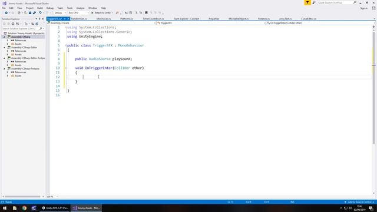This screenshot has width=377, height=212.
Task: Click the feedback icon beside Quick Launch
Action: (314, 2)
